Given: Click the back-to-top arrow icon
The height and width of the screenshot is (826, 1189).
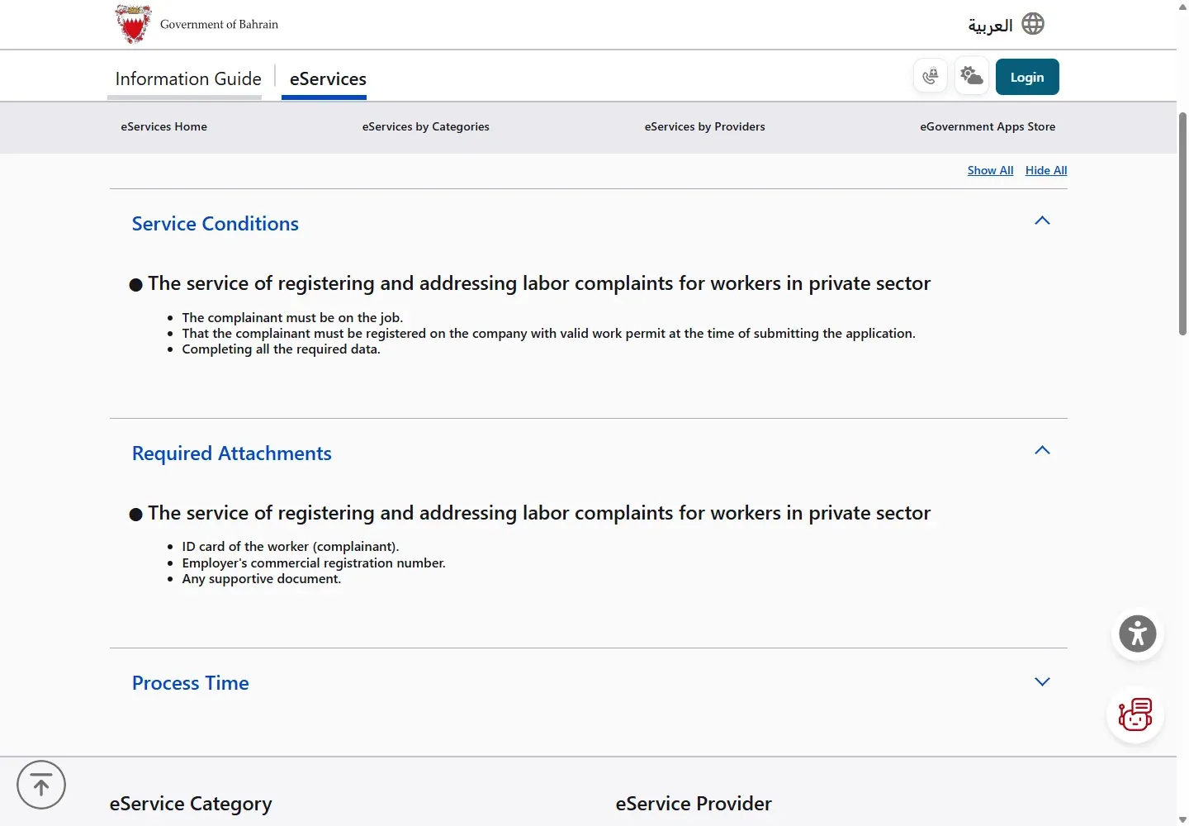Looking at the screenshot, I should pyautogui.click(x=41, y=785).
